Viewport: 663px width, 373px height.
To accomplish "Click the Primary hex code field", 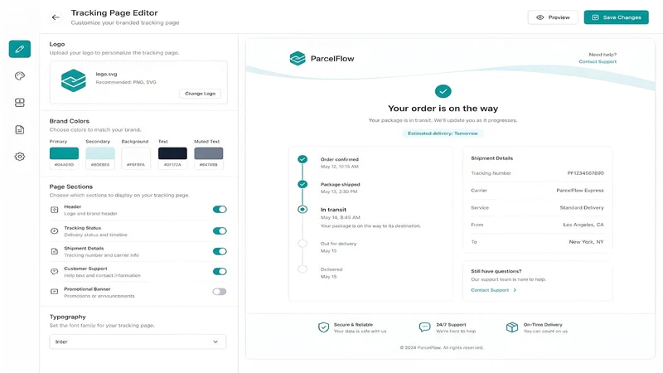I will pos(64,164).
